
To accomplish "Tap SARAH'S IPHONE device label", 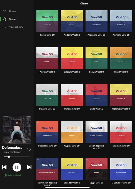I will [x=14, y=175].
